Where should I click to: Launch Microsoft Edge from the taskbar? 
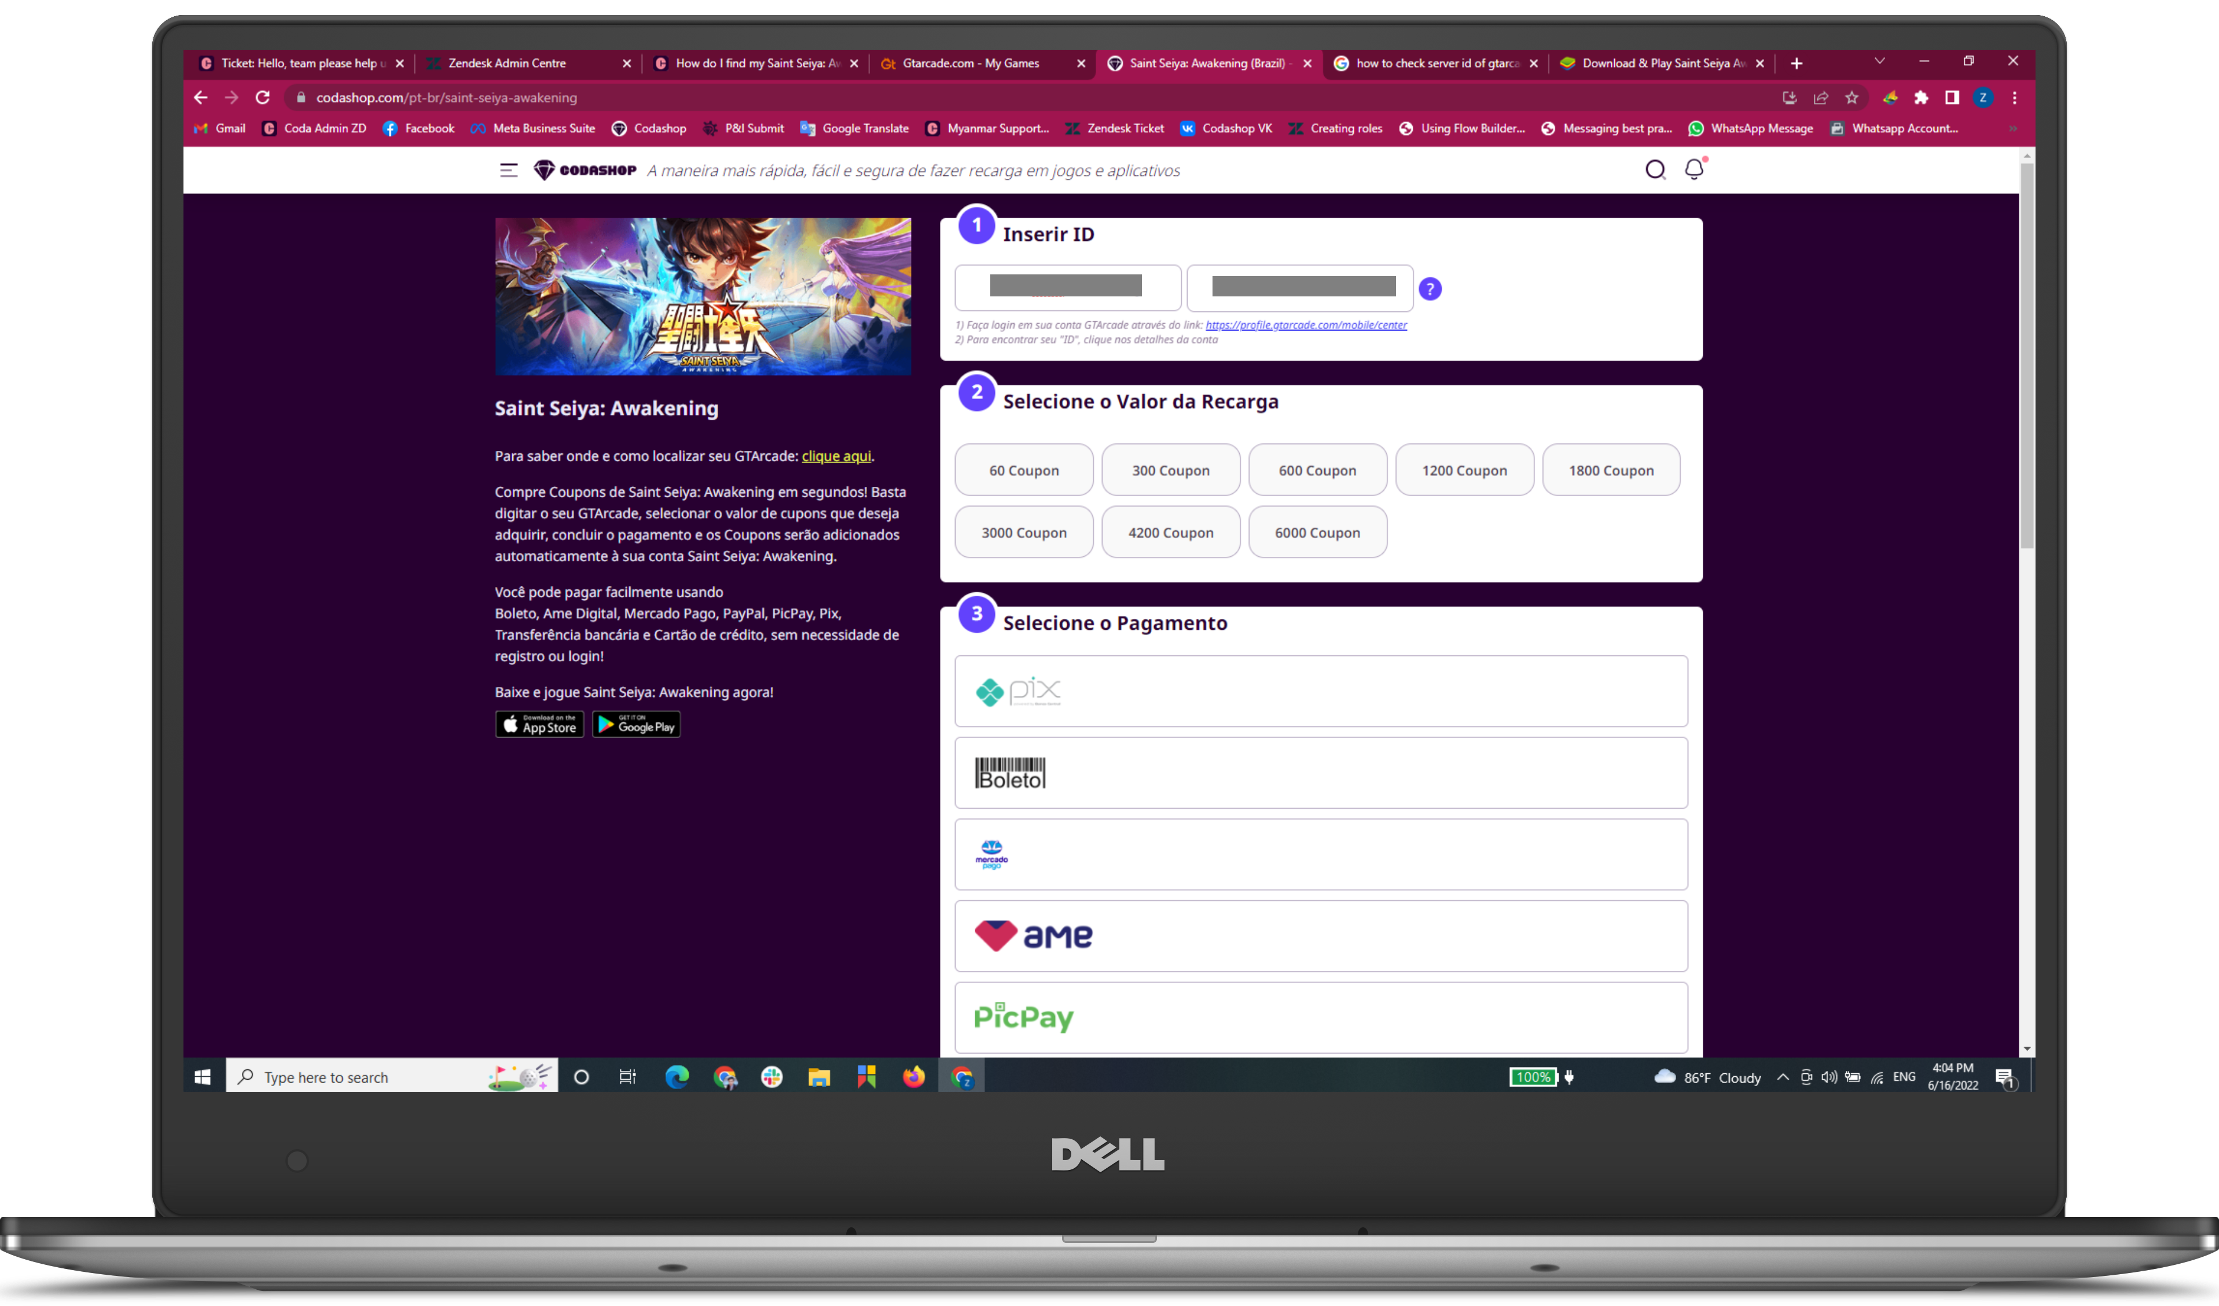pyautogui.click(x=677, y=1076)
